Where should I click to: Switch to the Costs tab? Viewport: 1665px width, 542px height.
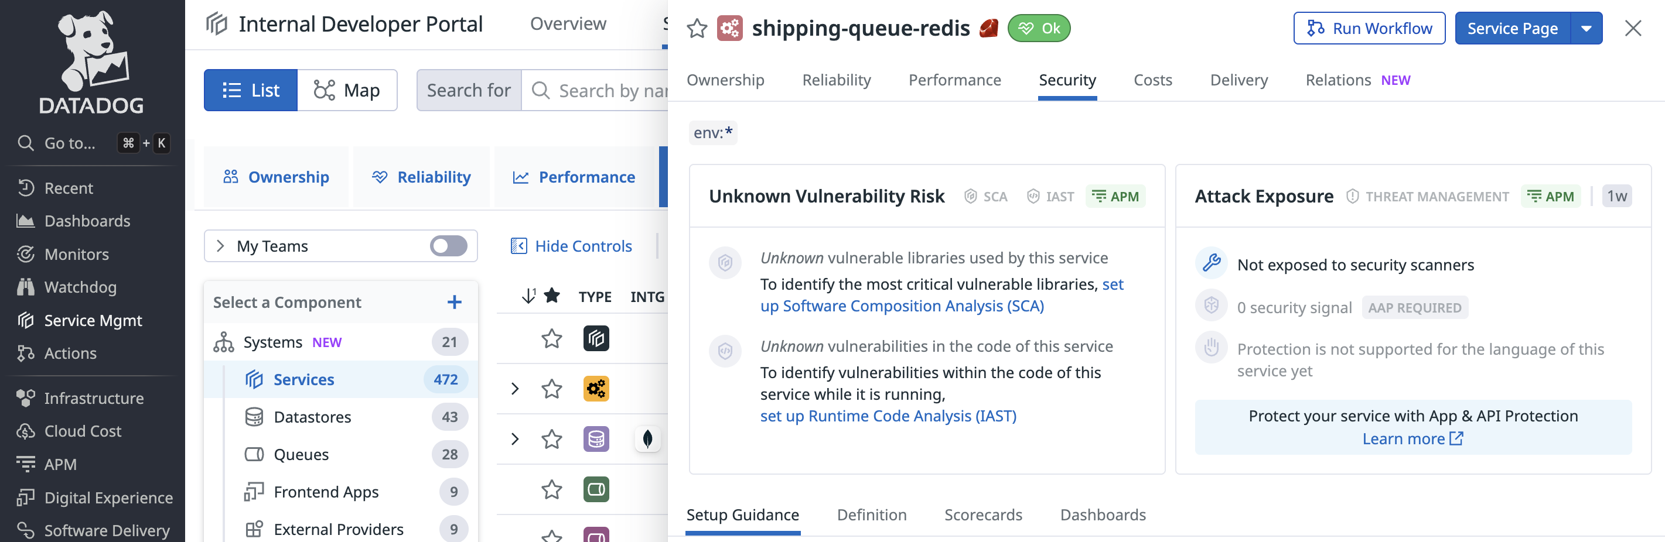tap(1152, 80)
